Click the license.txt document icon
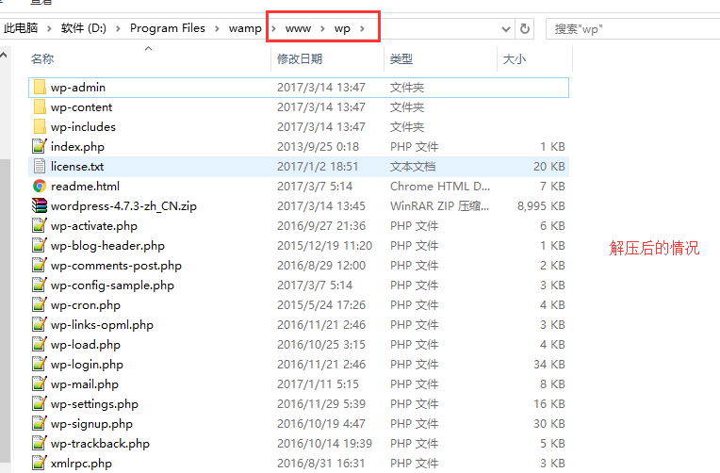This screenshot has width=720, height=473. (x=40, y=166)
